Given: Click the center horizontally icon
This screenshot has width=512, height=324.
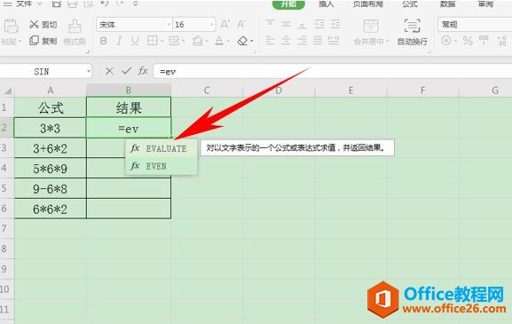Looking at the screenshot, I should pyautogui.click(x=286, y=41).
